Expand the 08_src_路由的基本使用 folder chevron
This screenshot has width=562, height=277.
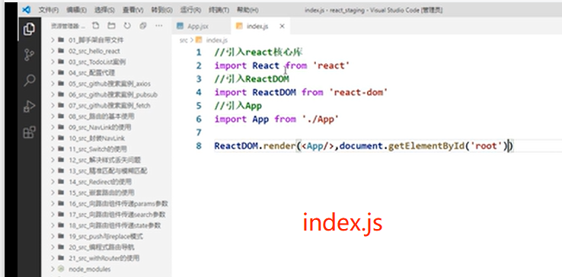(x=53, y=116)
